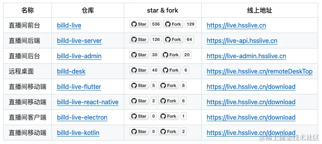Visit https://live-api.hsslive.cn link

(242, 41)
